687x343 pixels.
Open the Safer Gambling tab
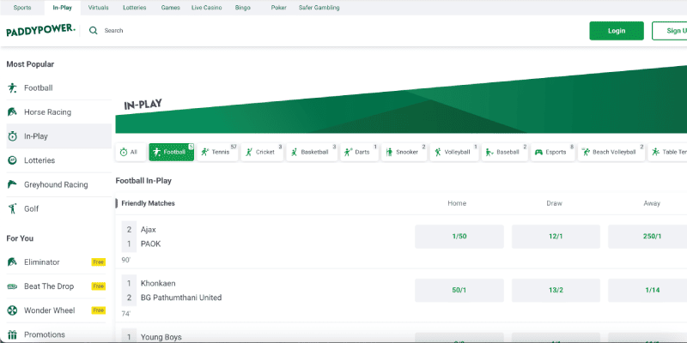[319, 8]
